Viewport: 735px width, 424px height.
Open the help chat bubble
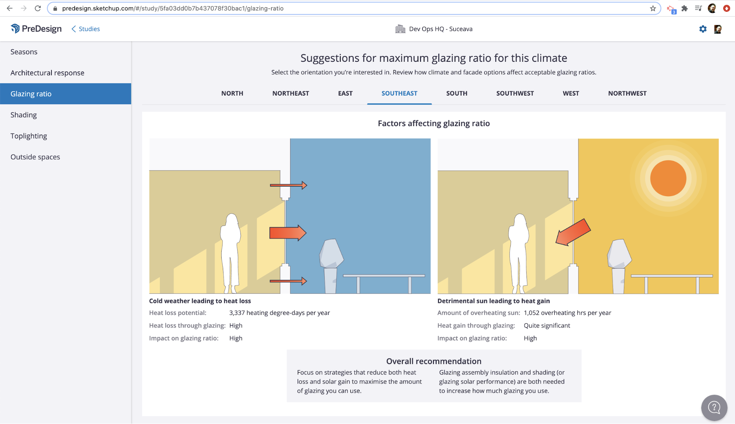714,407
